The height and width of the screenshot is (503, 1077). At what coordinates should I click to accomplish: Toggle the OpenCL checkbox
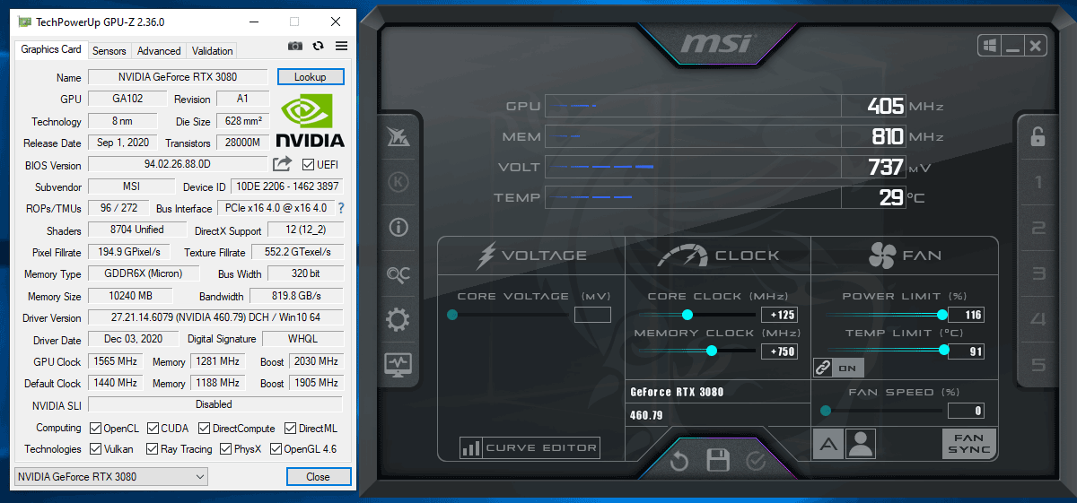94,429
